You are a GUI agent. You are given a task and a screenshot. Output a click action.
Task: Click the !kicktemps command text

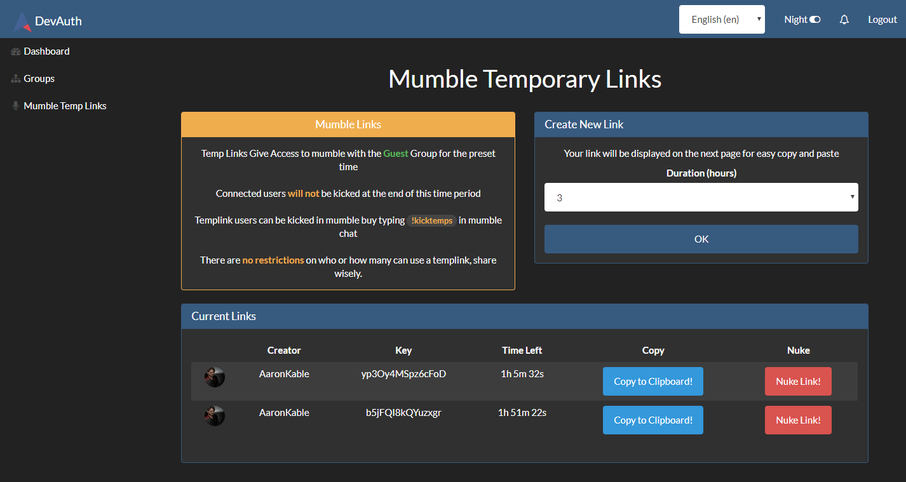(432, 220)
